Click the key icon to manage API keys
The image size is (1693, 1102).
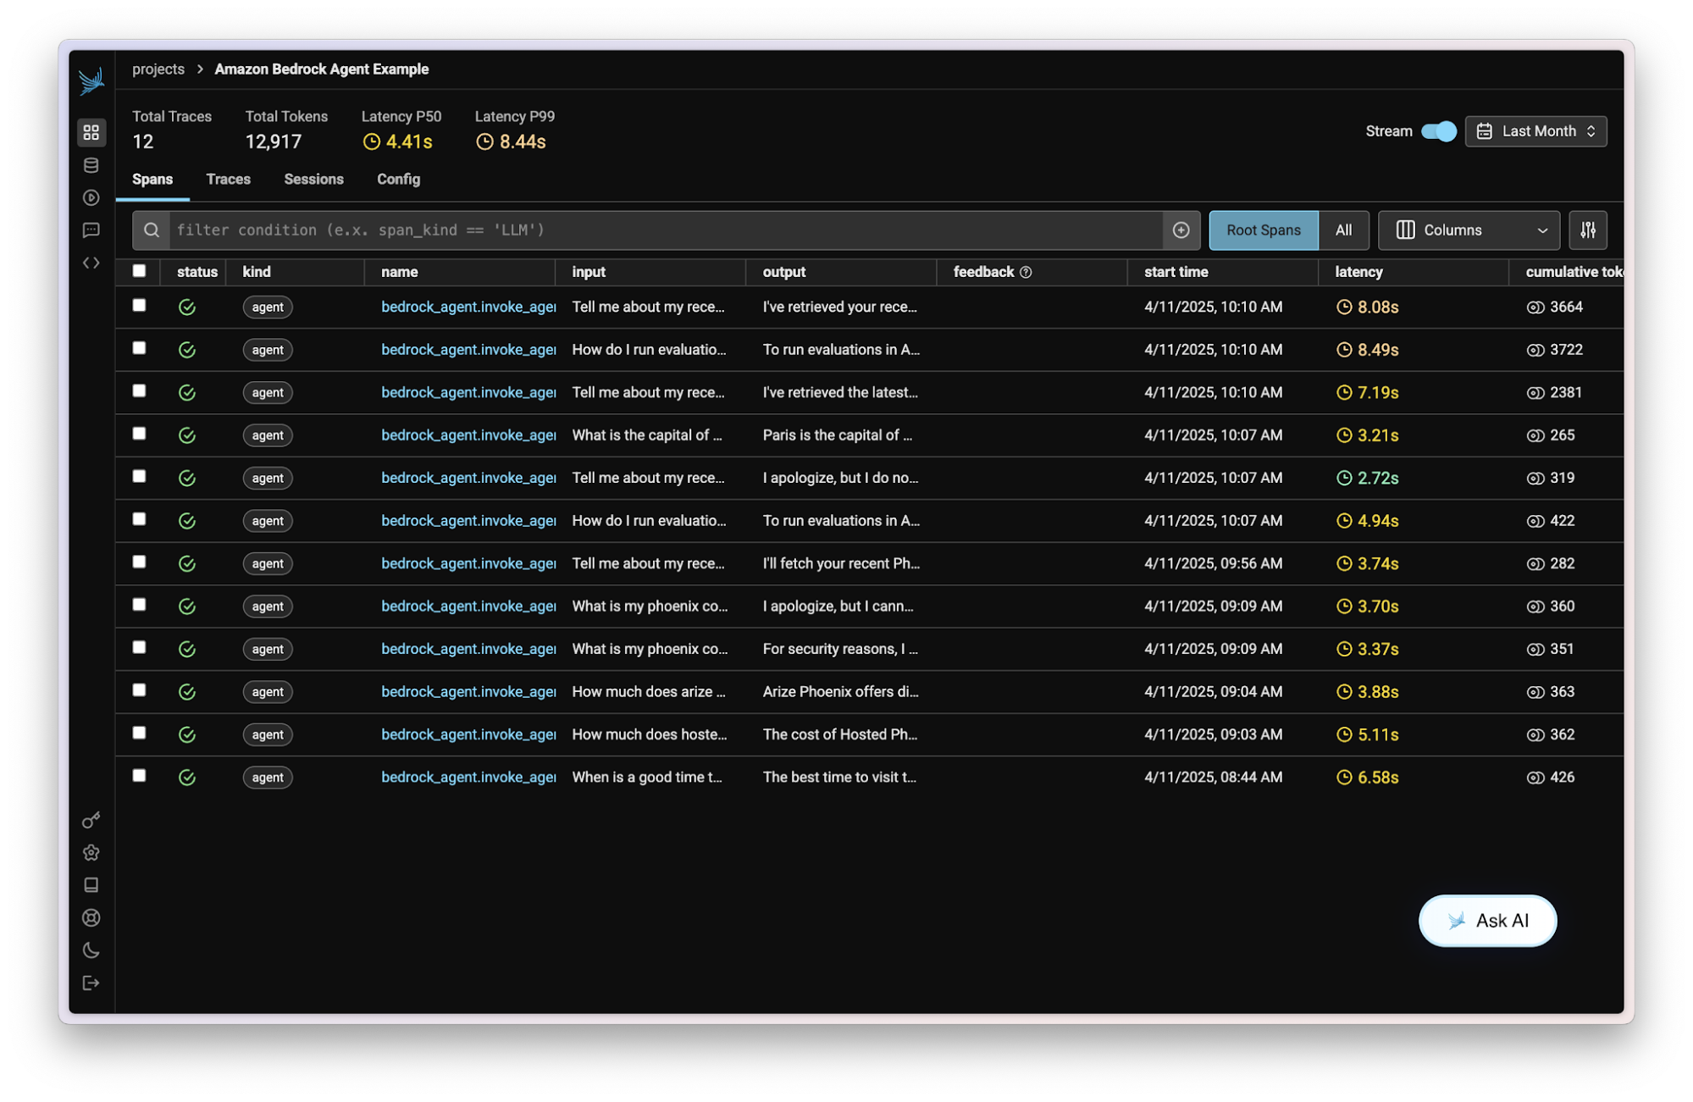(x=91, y=819)
